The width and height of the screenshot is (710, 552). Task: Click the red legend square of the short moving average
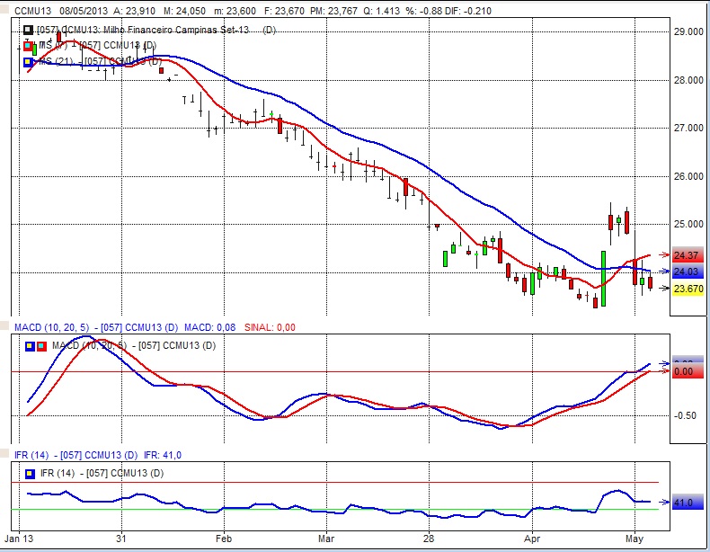[x=30, y=46]
